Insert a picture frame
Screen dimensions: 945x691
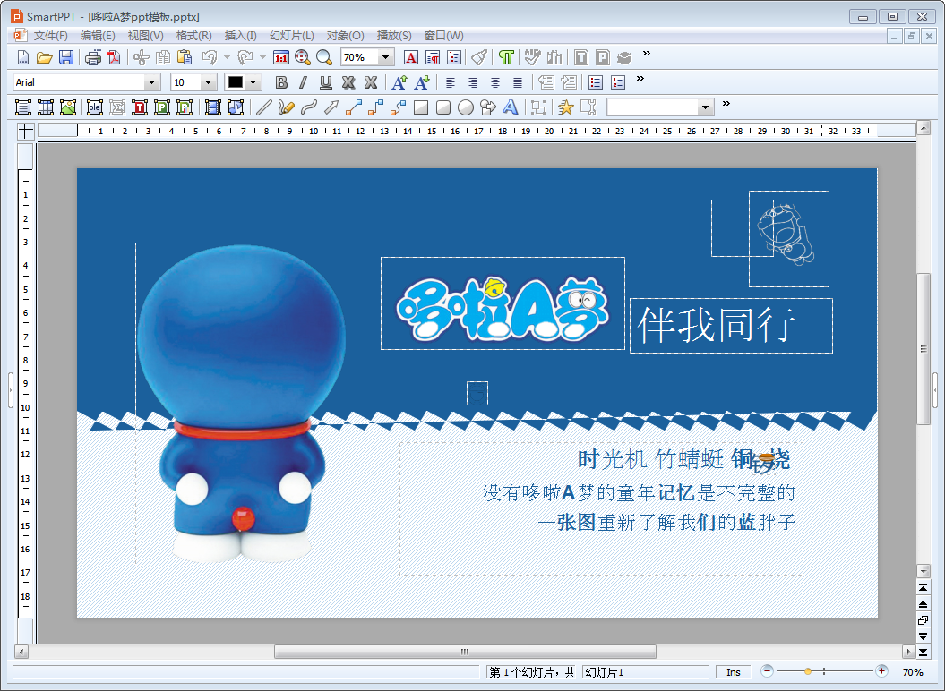[x=67, y=107]
